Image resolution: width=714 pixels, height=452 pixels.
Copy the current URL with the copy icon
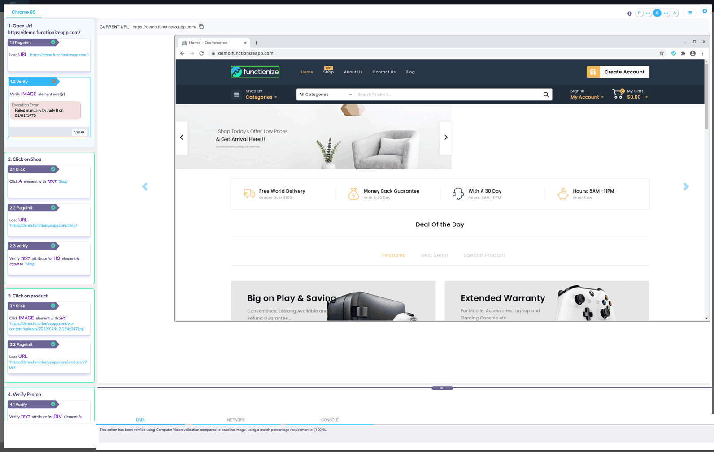tap(201, 26)
